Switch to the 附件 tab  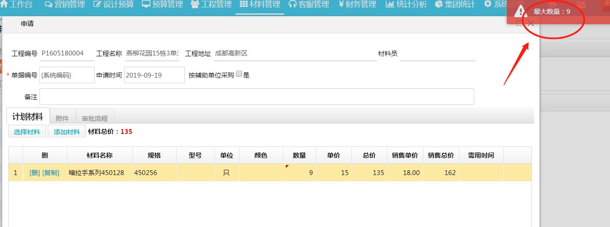coord(62,118)
